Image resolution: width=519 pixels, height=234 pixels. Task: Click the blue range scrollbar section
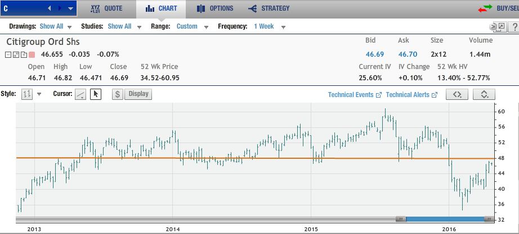tap(445, 219)
